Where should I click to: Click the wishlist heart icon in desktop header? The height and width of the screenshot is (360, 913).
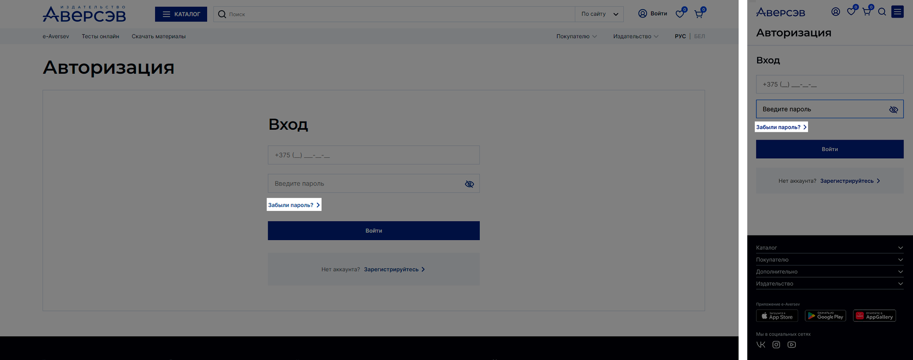click(680, 14)
